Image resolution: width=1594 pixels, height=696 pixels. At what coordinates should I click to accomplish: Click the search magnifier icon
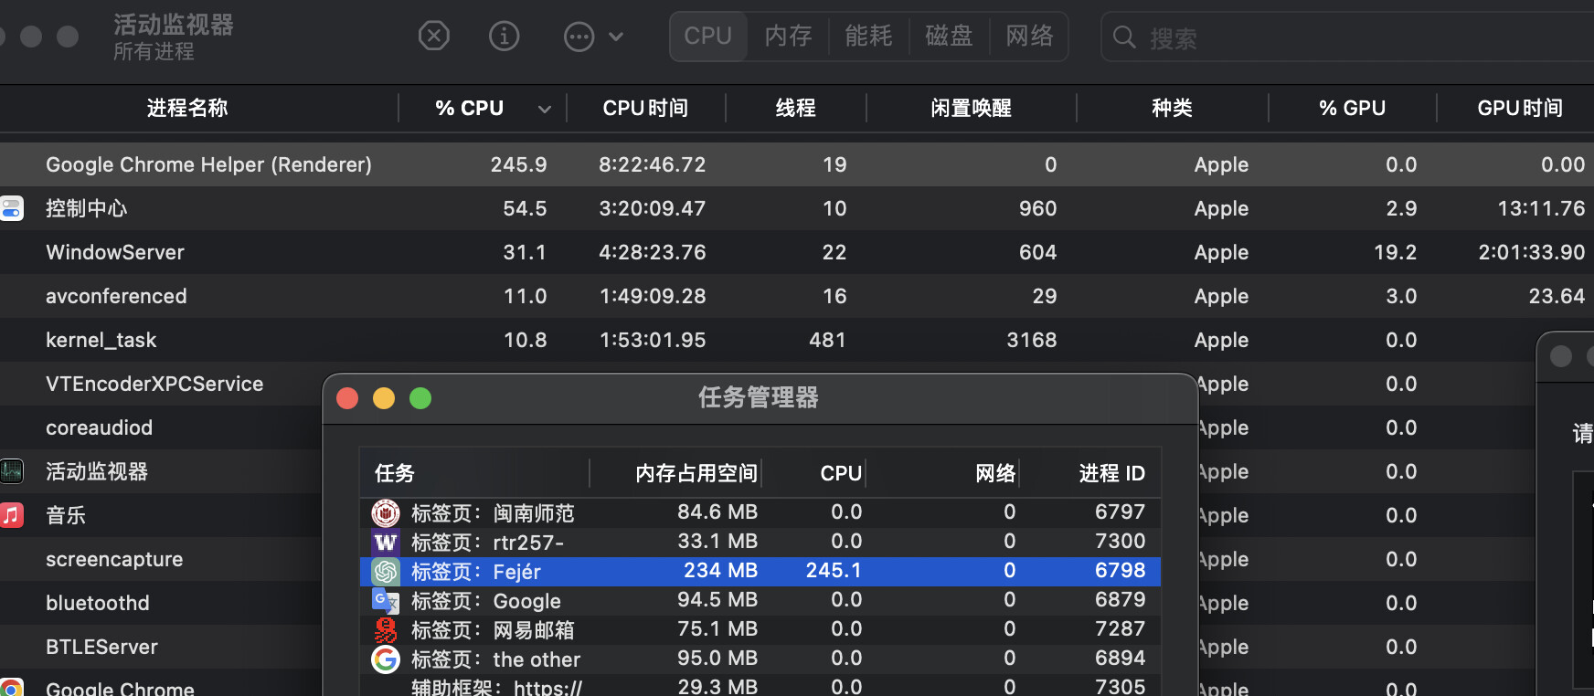(x=1124, y=37)
